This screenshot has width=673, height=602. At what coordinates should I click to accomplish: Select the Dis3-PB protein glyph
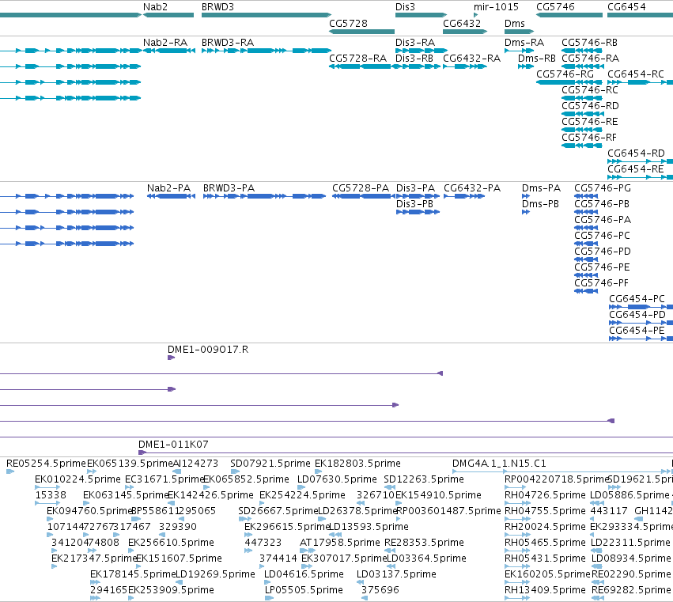(x=418, y=212)
